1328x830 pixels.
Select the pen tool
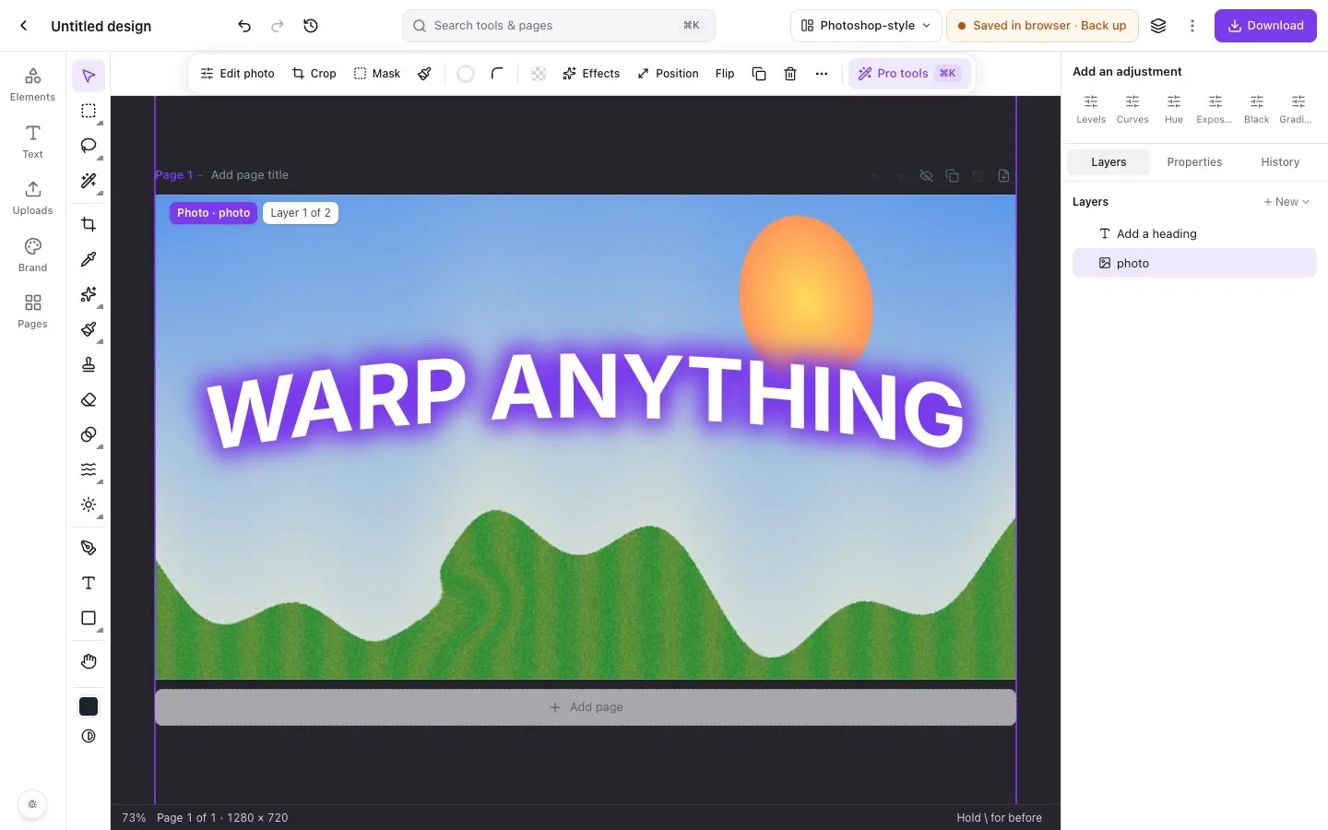tap(89, 548)
